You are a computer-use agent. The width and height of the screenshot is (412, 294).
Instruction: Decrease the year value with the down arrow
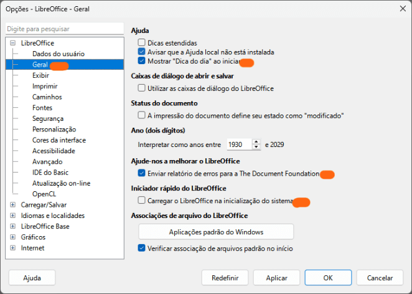pyautogui.click(x=256, y=147)
